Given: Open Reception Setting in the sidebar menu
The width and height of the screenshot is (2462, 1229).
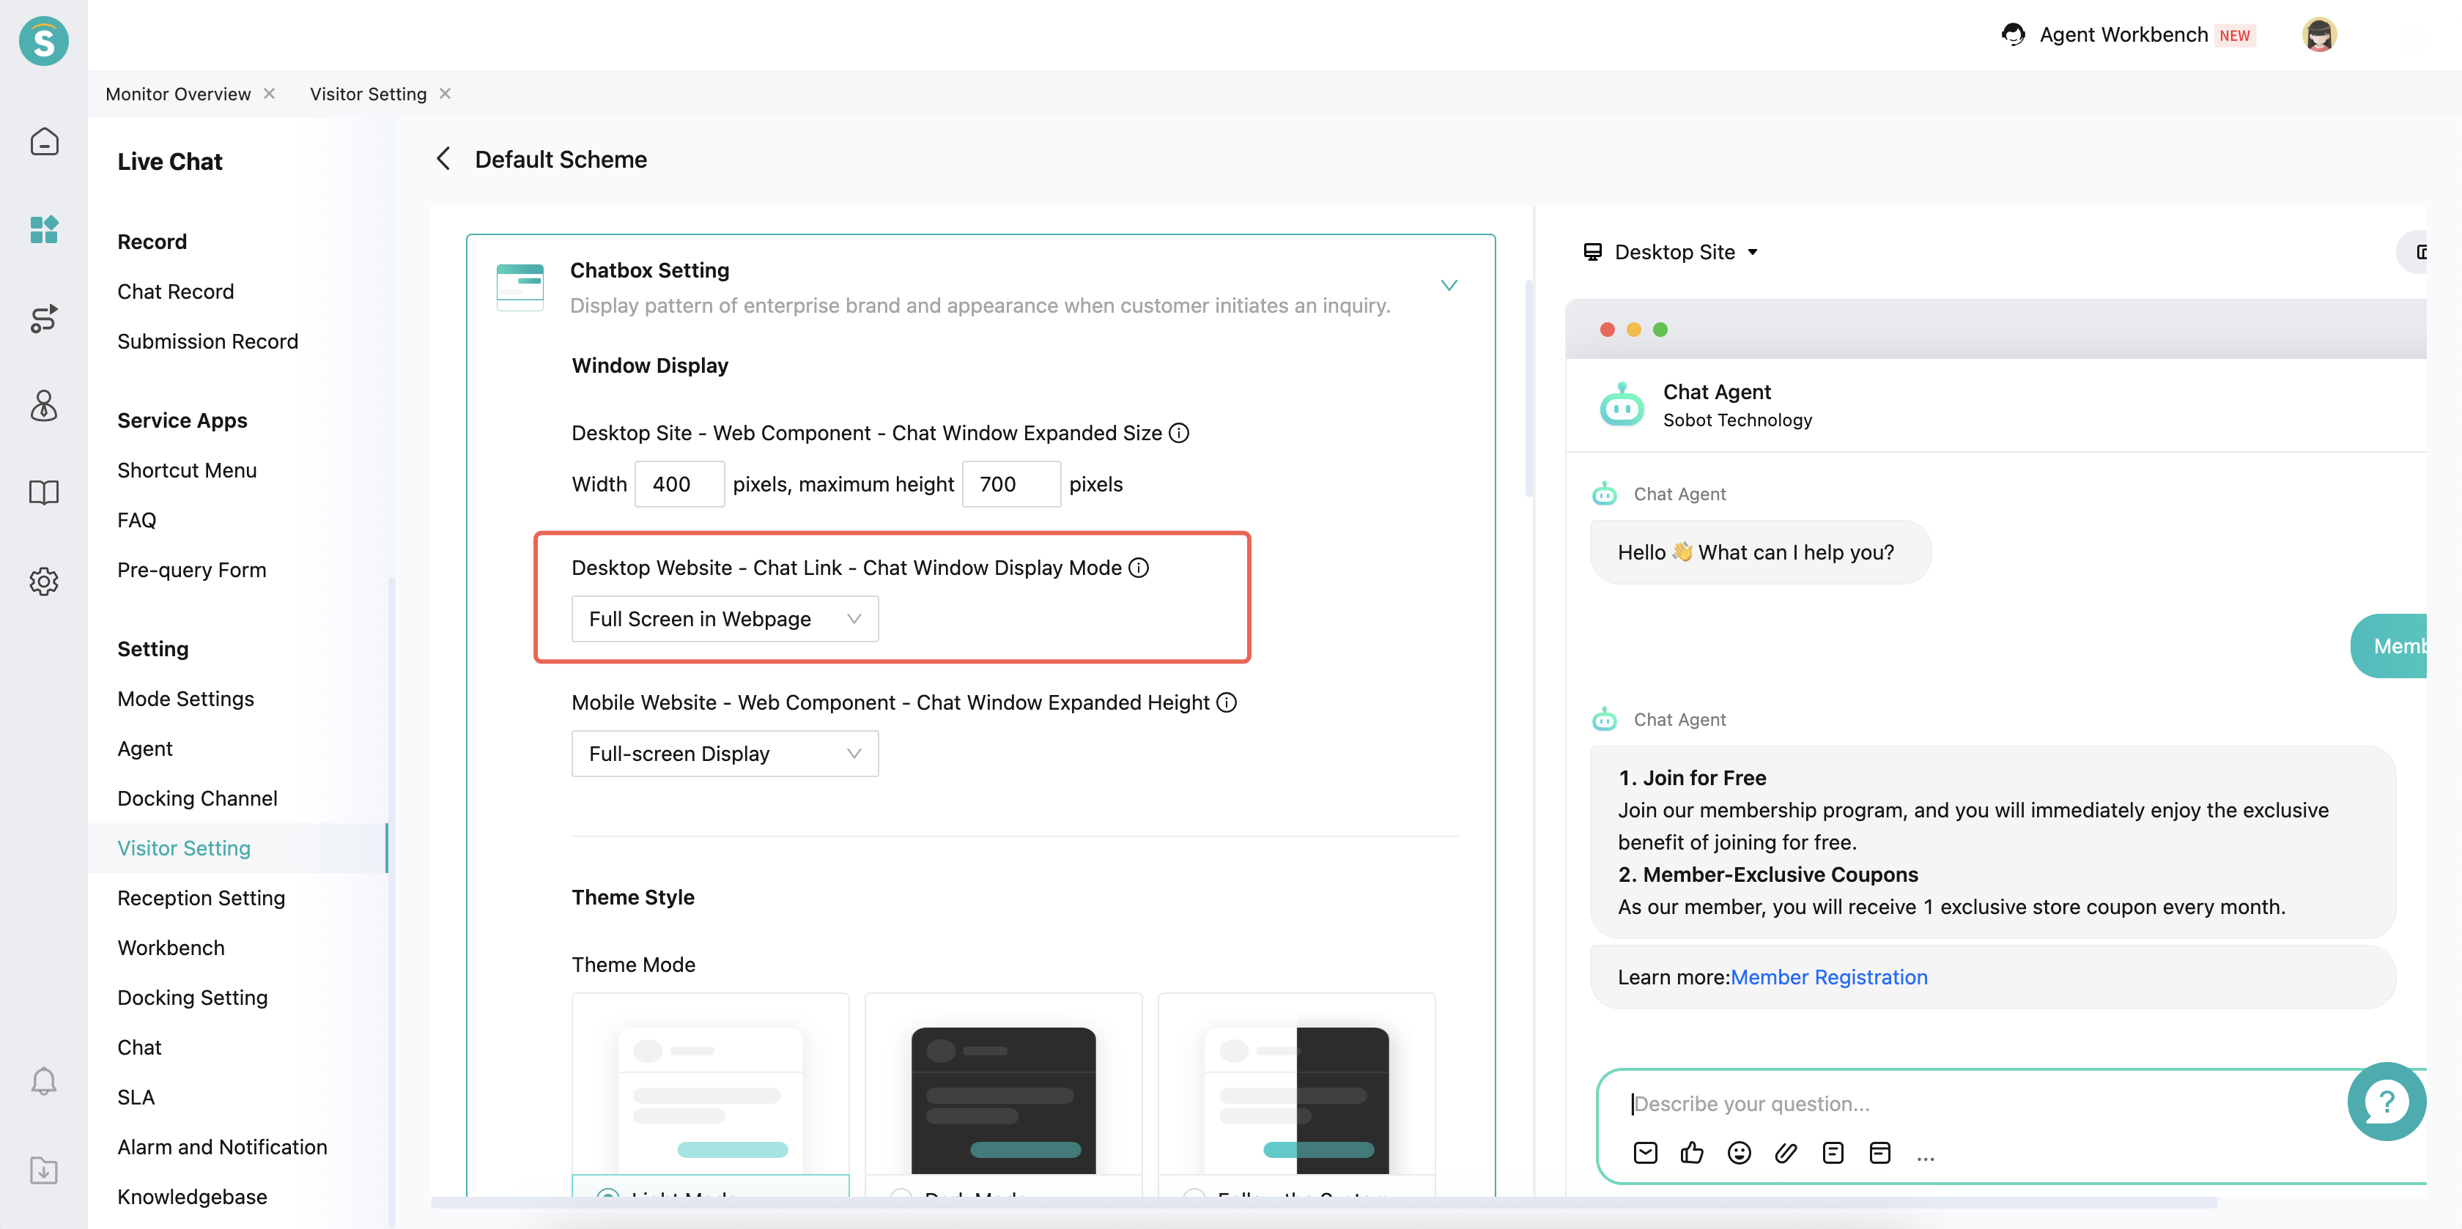Looking at the screenshot, I should point(202,897).
